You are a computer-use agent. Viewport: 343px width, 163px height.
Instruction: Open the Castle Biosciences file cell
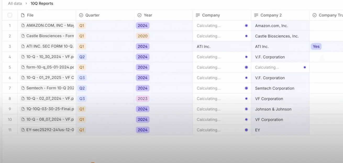[x=47, y=36]
